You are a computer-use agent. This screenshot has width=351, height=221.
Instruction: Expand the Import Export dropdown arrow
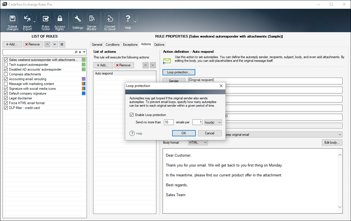point(34,22)
